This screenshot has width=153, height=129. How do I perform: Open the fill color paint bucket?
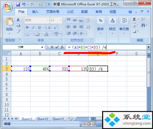(38, 34)
